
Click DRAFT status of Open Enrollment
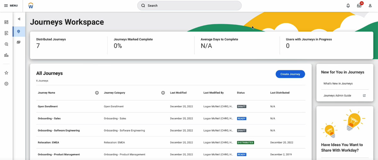pos(242,106)
